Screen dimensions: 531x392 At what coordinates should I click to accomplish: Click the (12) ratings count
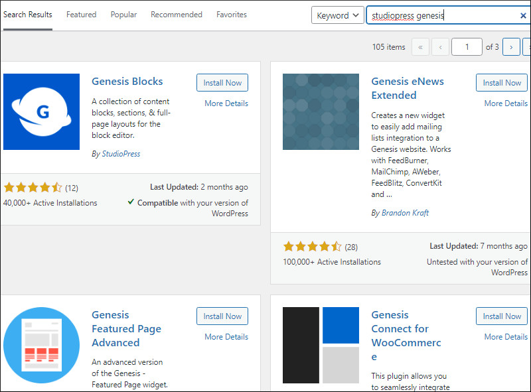(72, 188)
